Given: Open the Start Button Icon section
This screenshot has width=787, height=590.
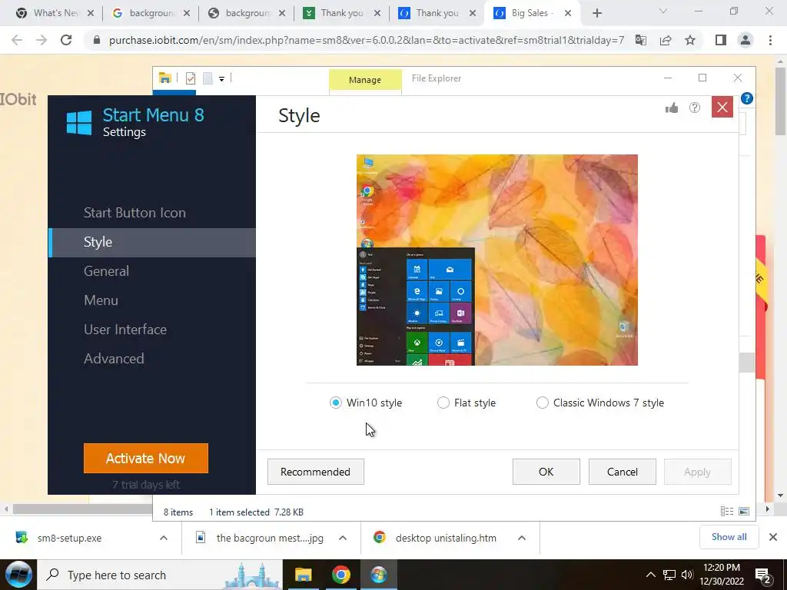Looking at the screenshot, I should [x=134, y=213].
